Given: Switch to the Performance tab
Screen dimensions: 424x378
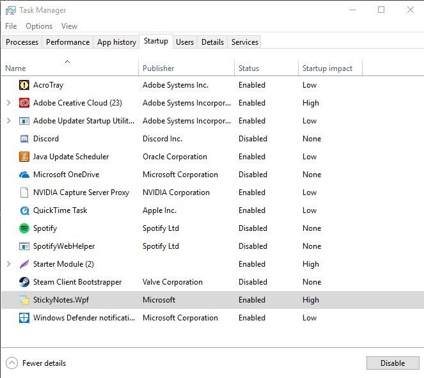Looking at the screenshot, I should (68, 42).
